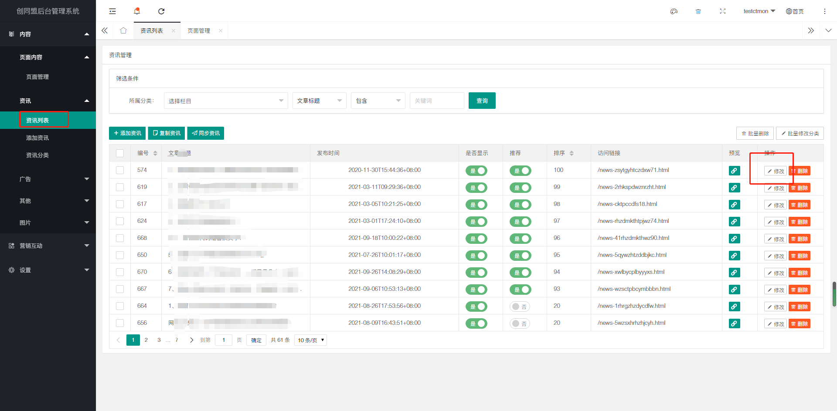Viewport: 837px width, 411px height.
Task: Open notifications via the bell icon
Action: click(137, 11)
